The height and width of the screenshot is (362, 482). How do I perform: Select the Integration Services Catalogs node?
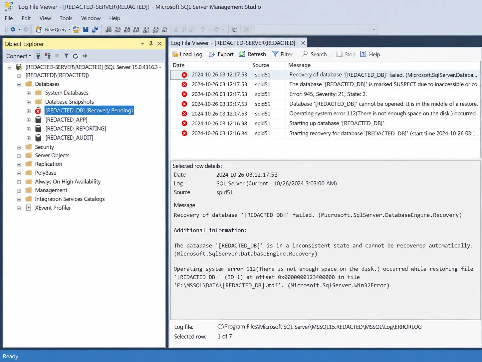point(70,199)
